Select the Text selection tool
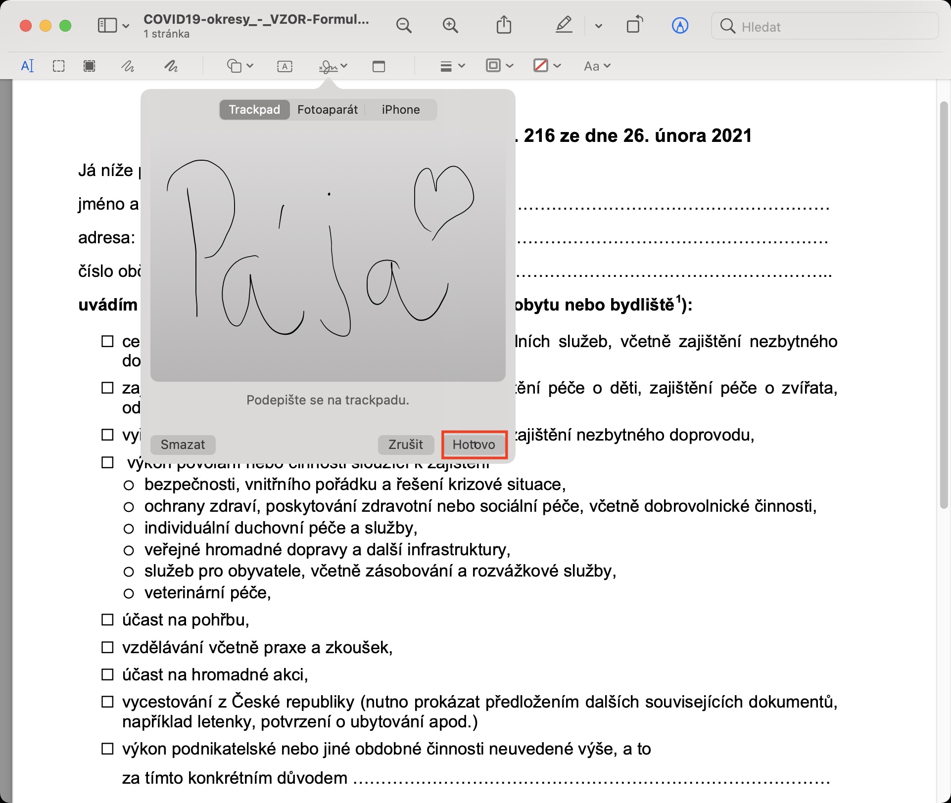Screen dimensions: 951x803 [x=28, y=66]
